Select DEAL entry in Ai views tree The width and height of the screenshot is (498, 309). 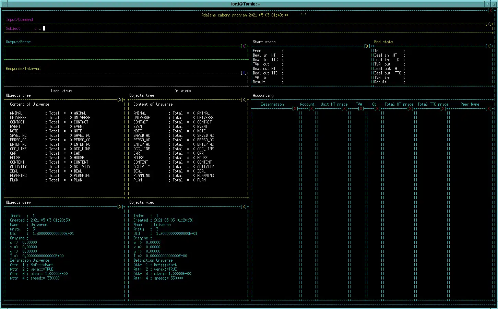point(138,171)
